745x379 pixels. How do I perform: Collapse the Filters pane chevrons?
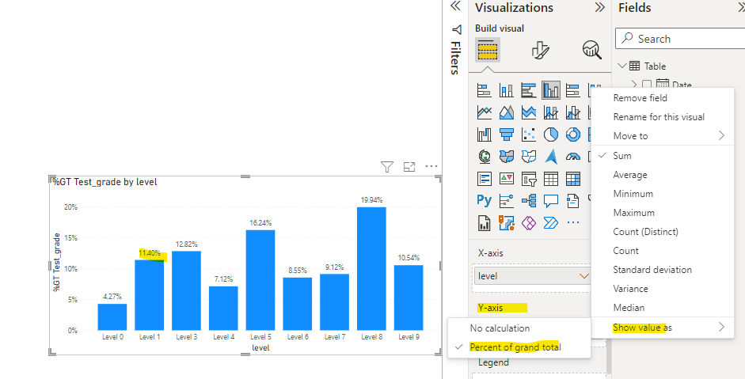(x=455, y=6)
